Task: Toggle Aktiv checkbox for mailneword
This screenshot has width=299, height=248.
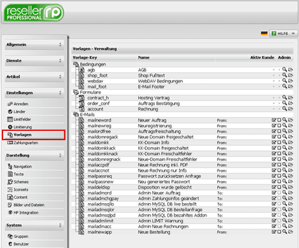Action: tap(274, 120)
